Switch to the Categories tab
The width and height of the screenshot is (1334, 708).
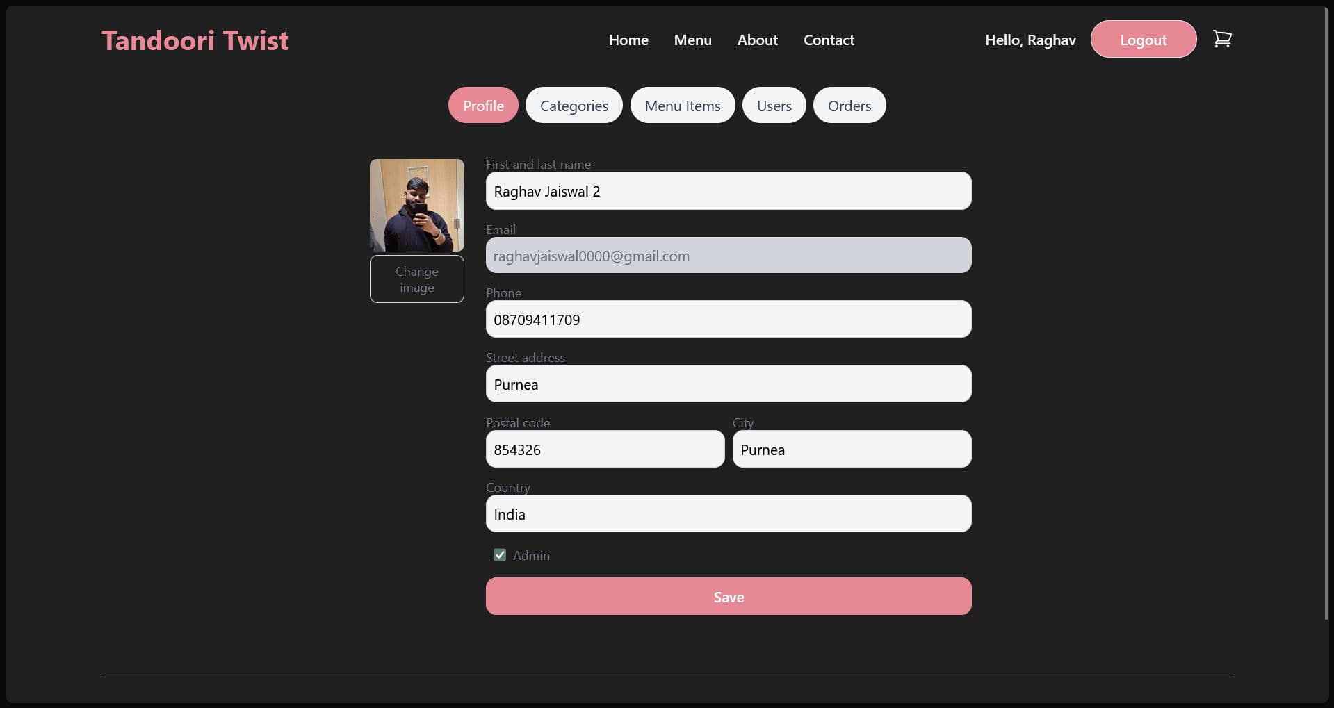coord(573,105)
